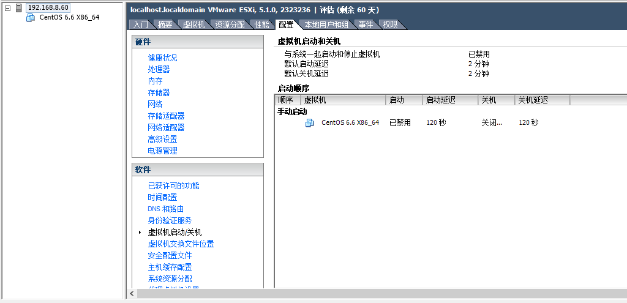Open the 网络 hardware link
The height and width of the screenshot is (303, 627).
155,104
